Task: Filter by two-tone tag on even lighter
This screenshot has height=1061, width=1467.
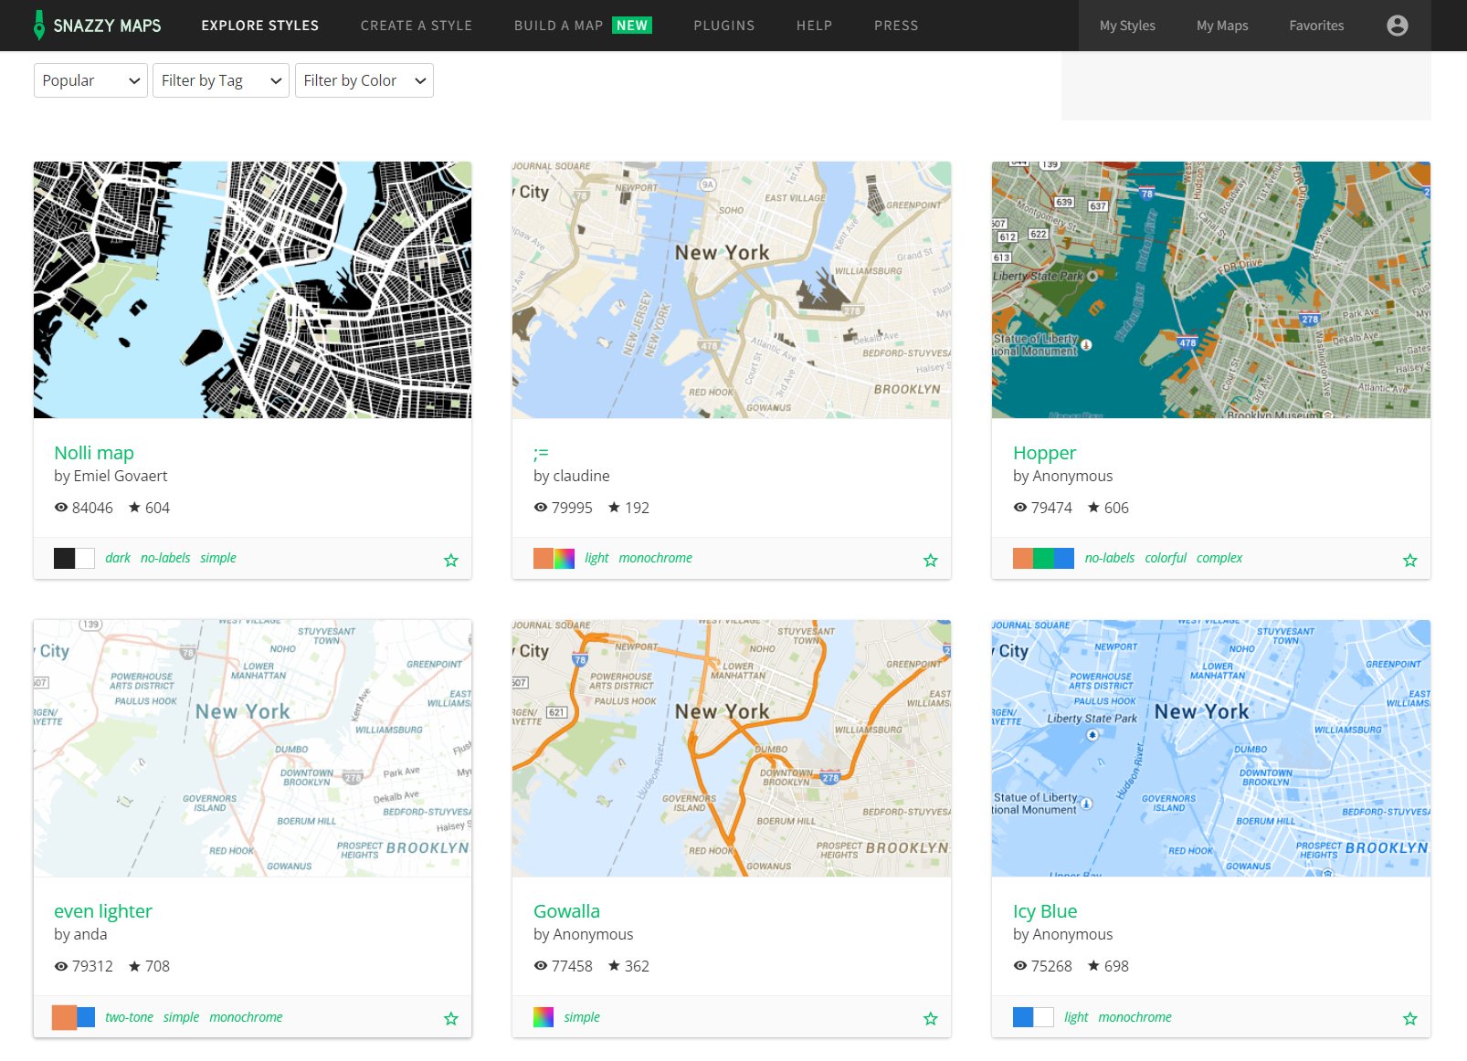Action: tap(129, 1016)
